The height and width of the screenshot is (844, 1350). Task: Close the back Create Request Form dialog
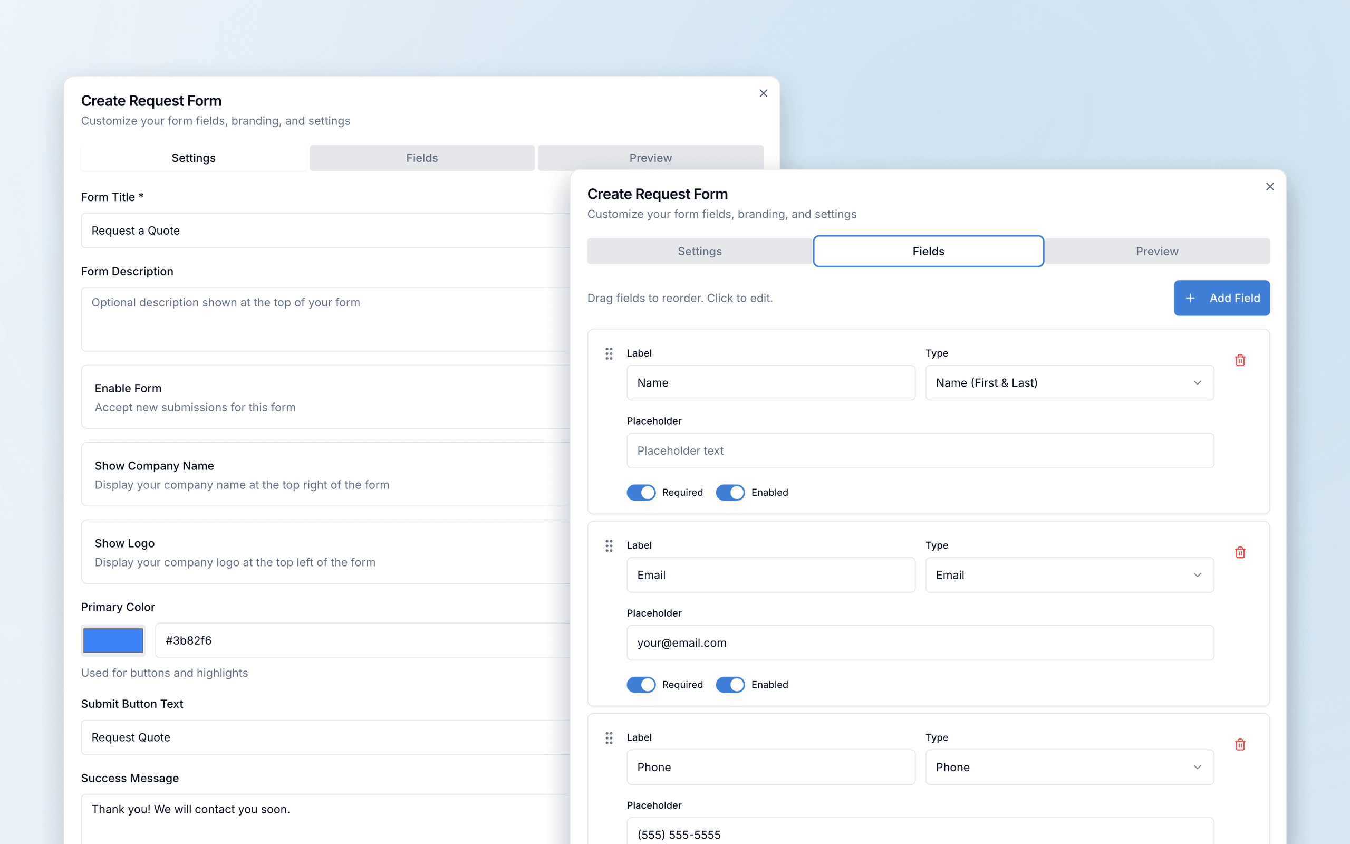(x=763, y=93)
